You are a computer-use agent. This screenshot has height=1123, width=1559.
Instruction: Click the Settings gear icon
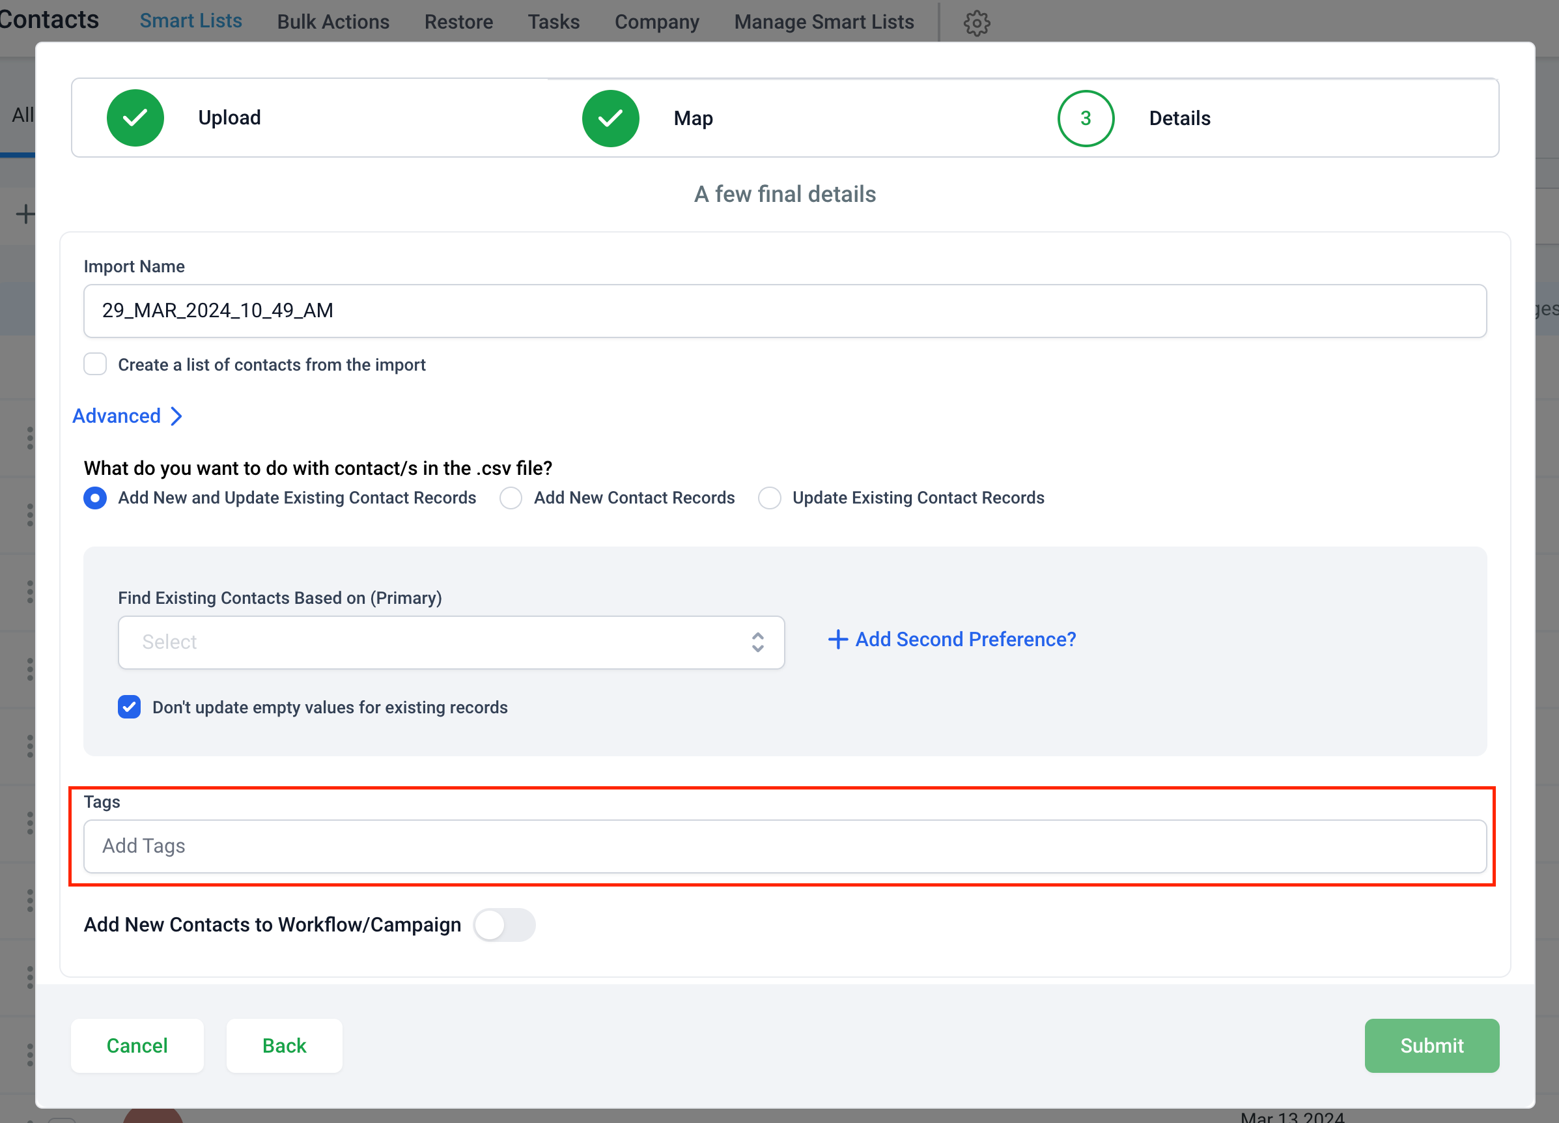[977, 21]
